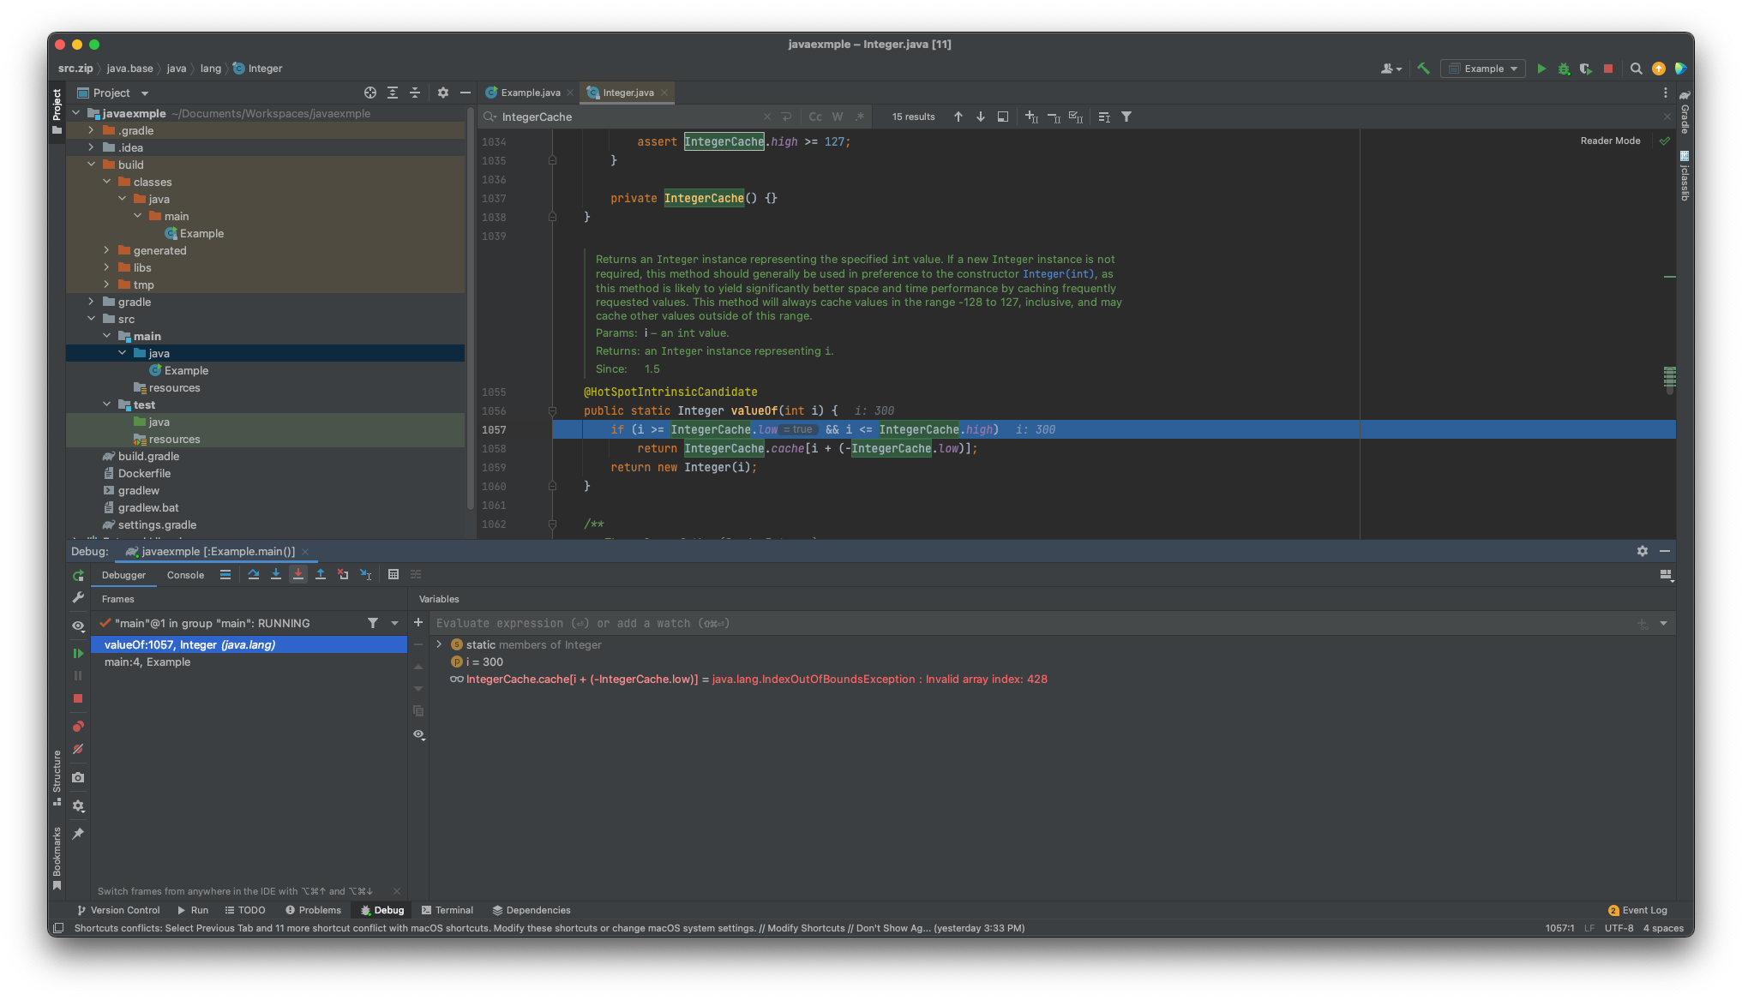The height and width of the screenshot is (1000, 1742).
Task: Open the Terminal tool window tab
Action: click(447, 910)
